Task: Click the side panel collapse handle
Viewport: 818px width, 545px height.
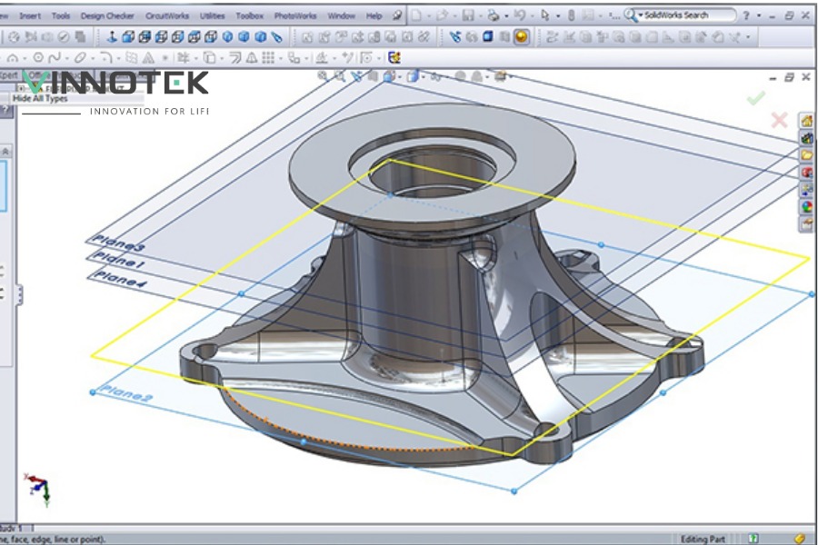Action: tap(20, 294)
